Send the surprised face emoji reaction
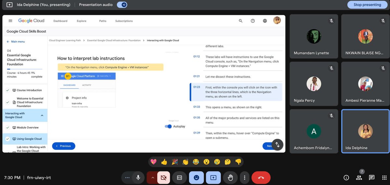 point(206,162)
